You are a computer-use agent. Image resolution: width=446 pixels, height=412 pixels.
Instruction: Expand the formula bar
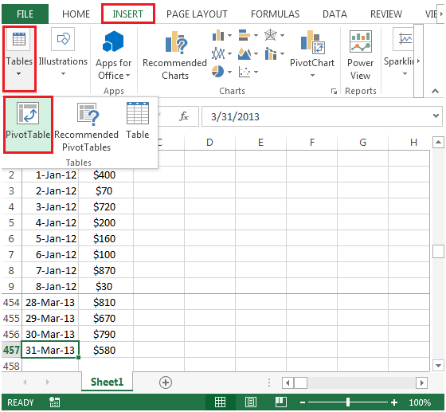tap(436, 116)
